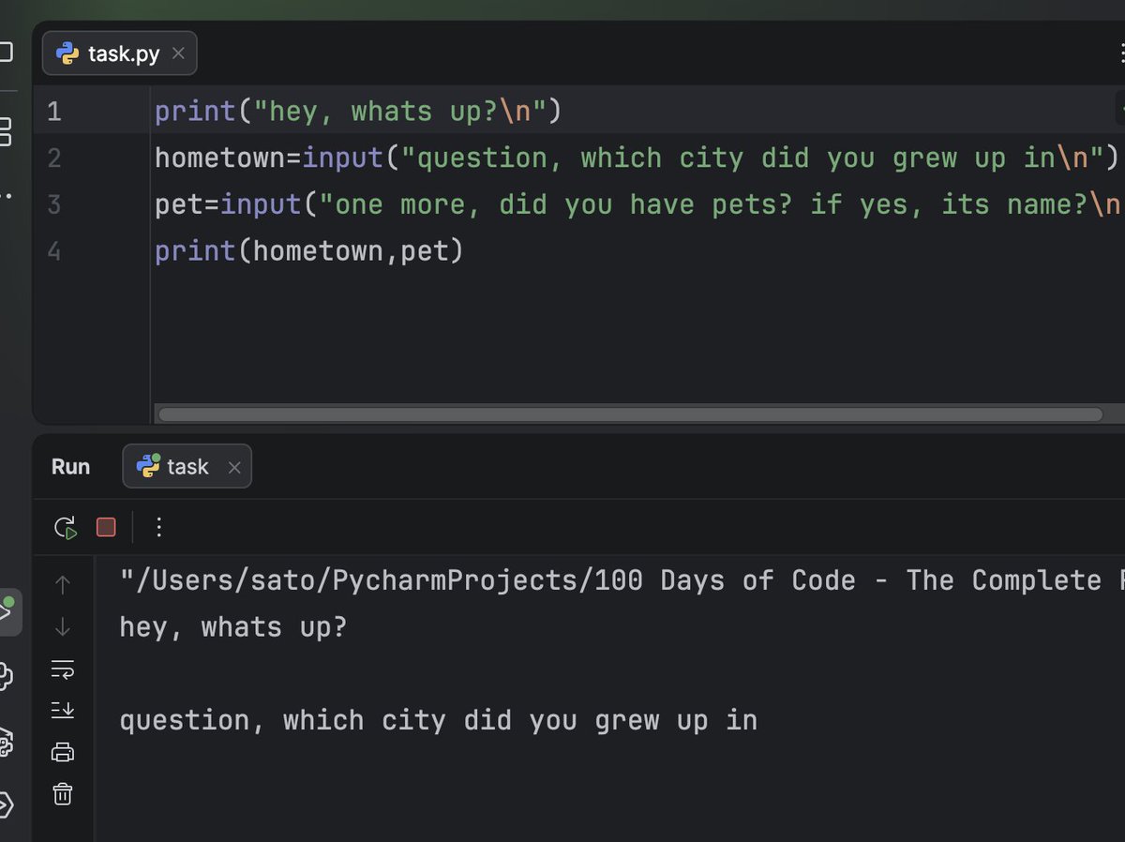The image size is (1125, 842).
Task: Click the hometown=input code line
Action: click(637, 158)
